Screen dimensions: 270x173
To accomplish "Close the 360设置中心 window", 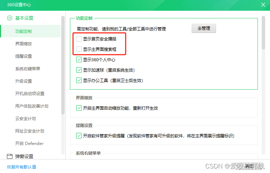I will [263, 4].
